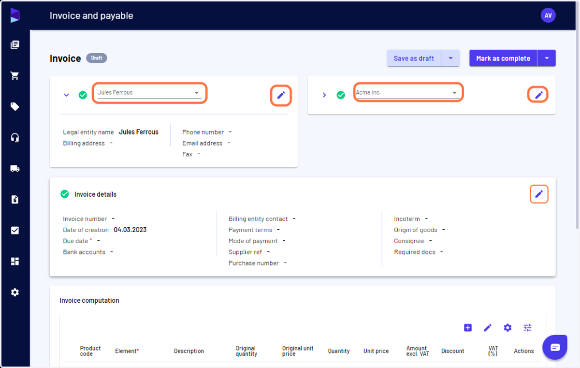580x368 pixels.
Task: Click the Description column header
Action: (x=189, y=351)
